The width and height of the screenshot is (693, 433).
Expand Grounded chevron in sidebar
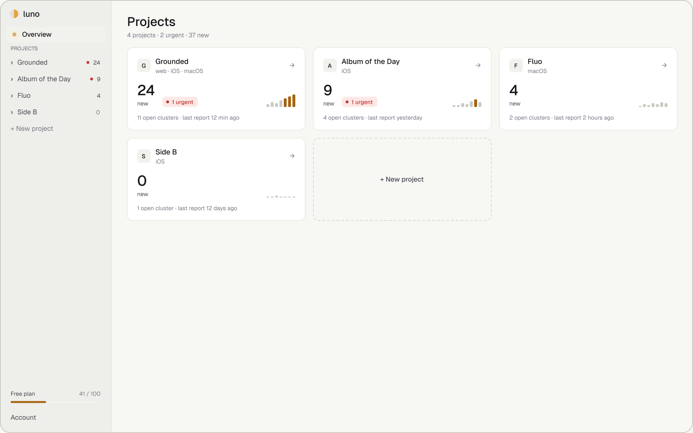click(12, 63)
